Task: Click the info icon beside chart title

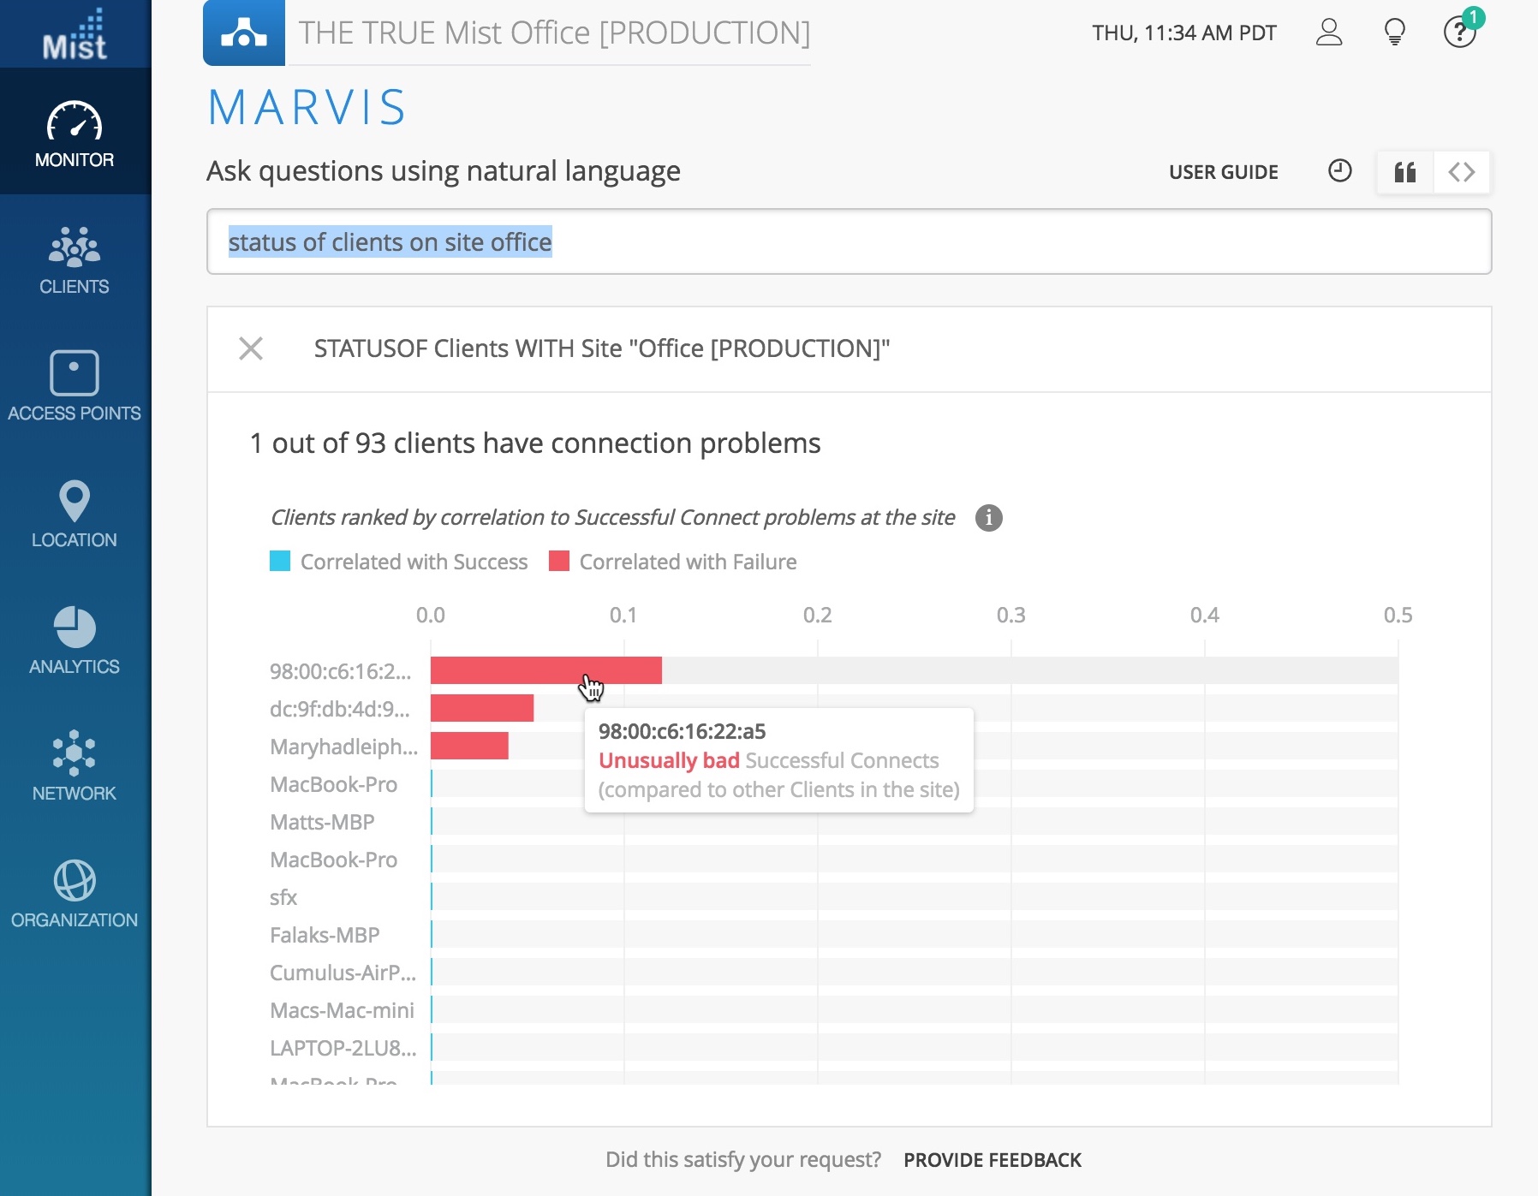Action: (x=988, y=518)
